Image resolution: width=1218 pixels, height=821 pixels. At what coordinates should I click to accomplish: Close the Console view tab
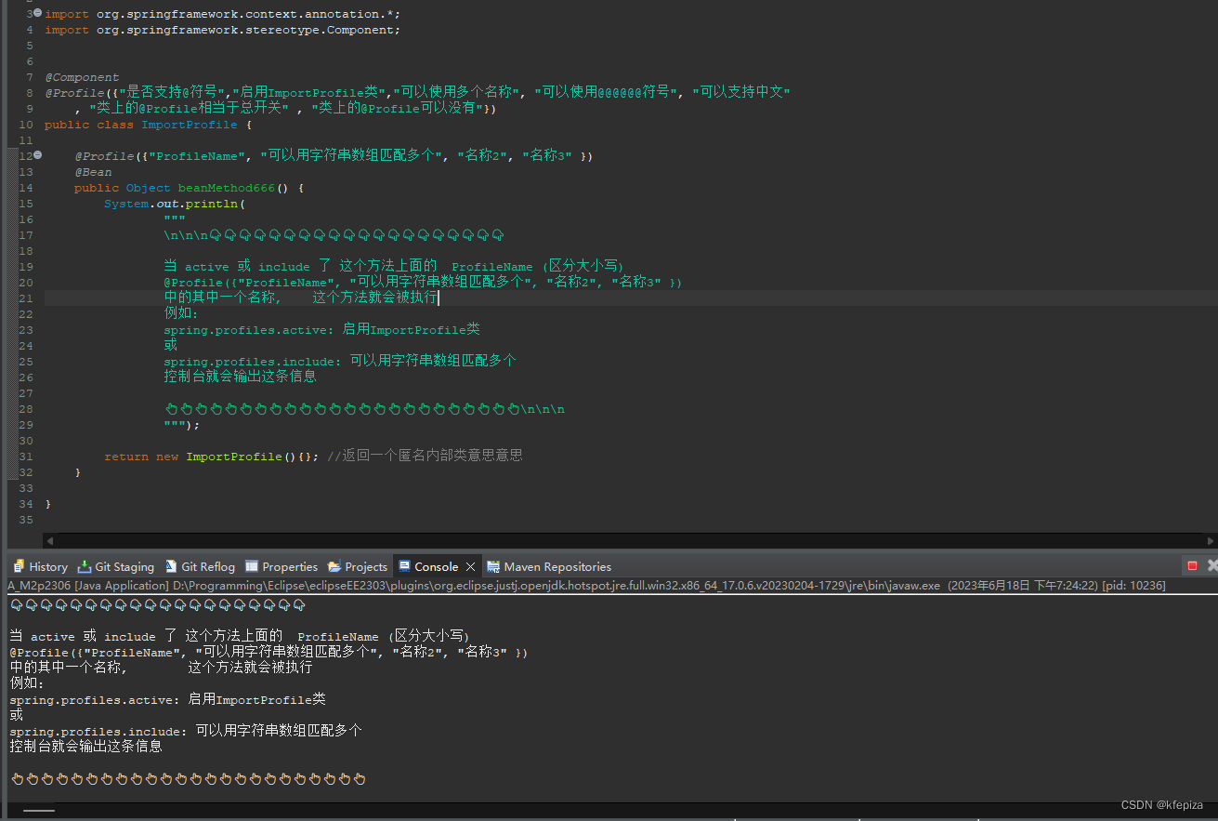[x=470, y=566]
